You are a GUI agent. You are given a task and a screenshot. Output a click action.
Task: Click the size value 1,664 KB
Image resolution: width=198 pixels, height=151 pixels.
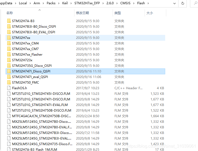(x=157, y=116)
